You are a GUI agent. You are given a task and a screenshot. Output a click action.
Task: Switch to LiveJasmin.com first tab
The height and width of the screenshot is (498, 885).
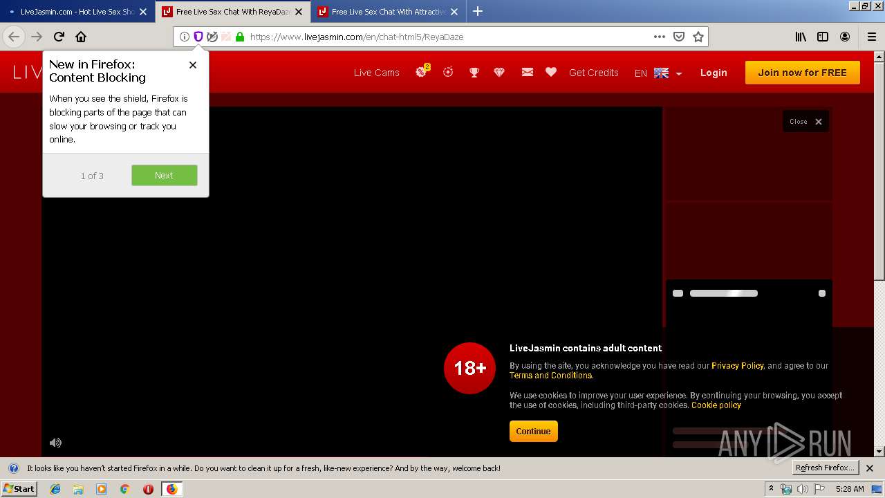pos(77,12)
